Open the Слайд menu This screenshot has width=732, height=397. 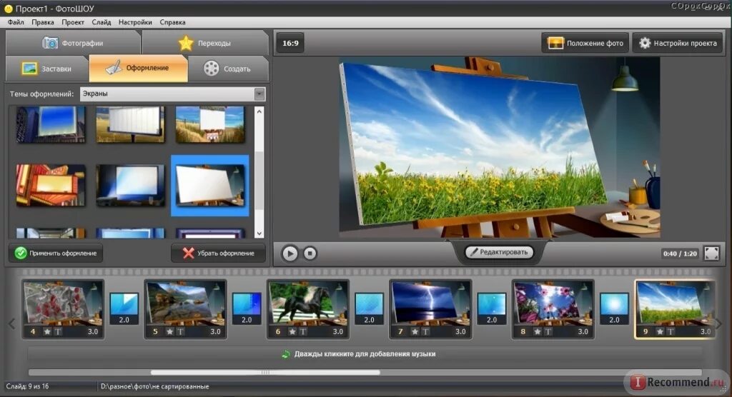[102, 22]
